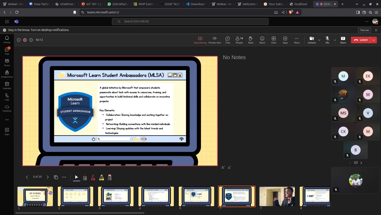Viewport: 381px width, 215px height.
Task: Go to next participants page
Action: [x=361, y=163]
